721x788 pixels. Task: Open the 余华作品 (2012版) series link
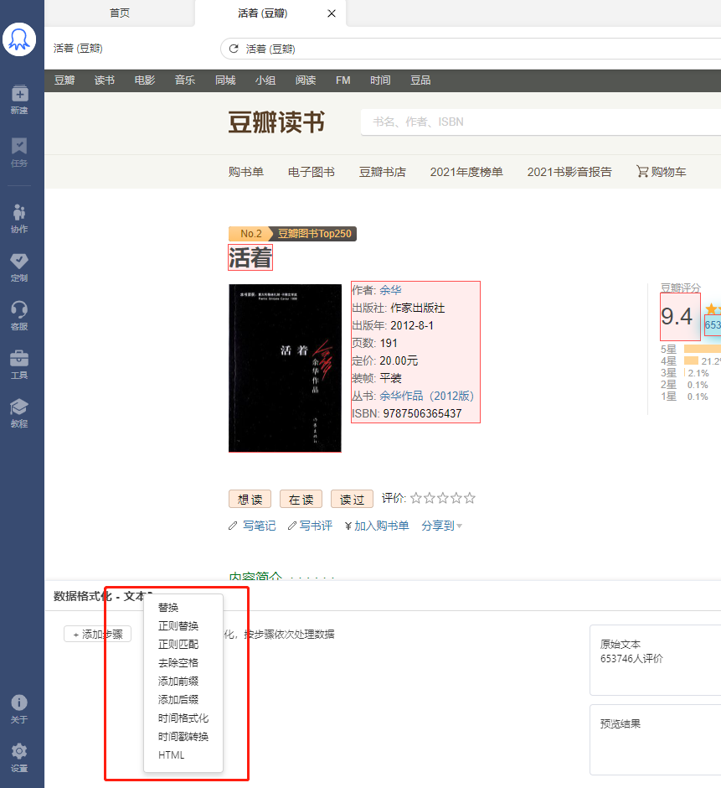[x=426, y=396]
